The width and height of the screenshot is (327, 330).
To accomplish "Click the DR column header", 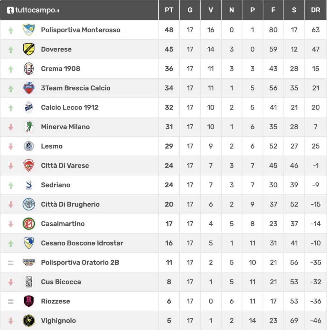I will [x=315, y=10].
